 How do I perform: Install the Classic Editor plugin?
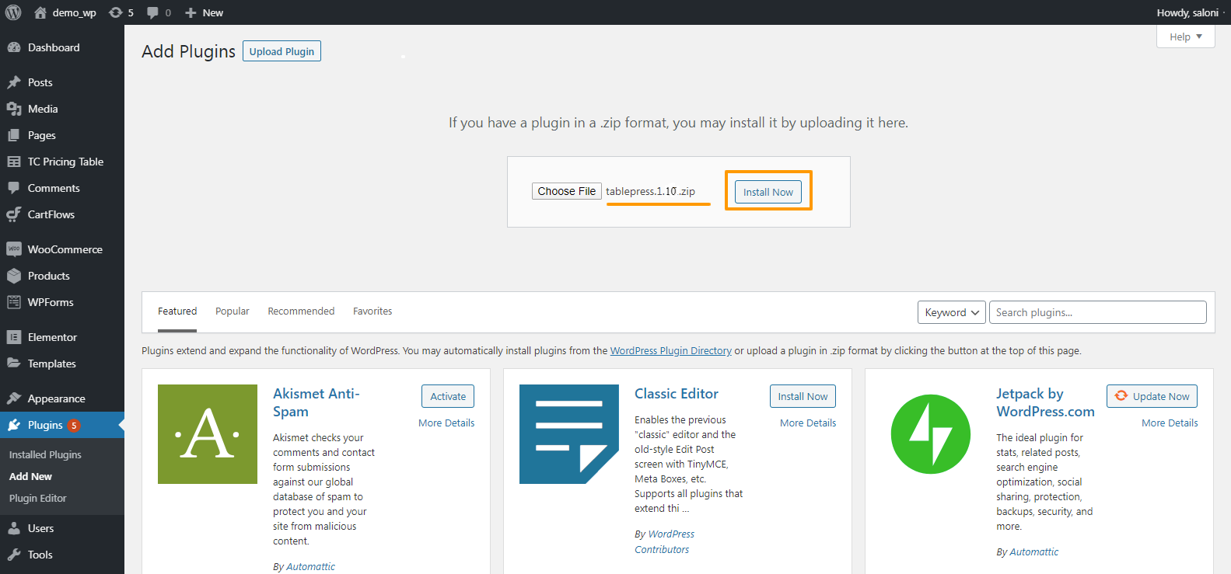point(803,396)
